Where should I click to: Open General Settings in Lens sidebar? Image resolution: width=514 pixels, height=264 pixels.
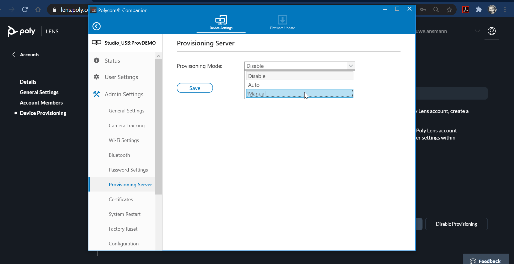39,92
